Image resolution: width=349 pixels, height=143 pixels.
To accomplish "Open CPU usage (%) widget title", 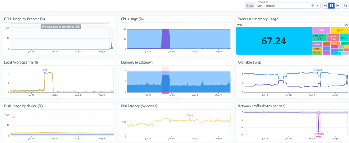I will pos(132,19).
